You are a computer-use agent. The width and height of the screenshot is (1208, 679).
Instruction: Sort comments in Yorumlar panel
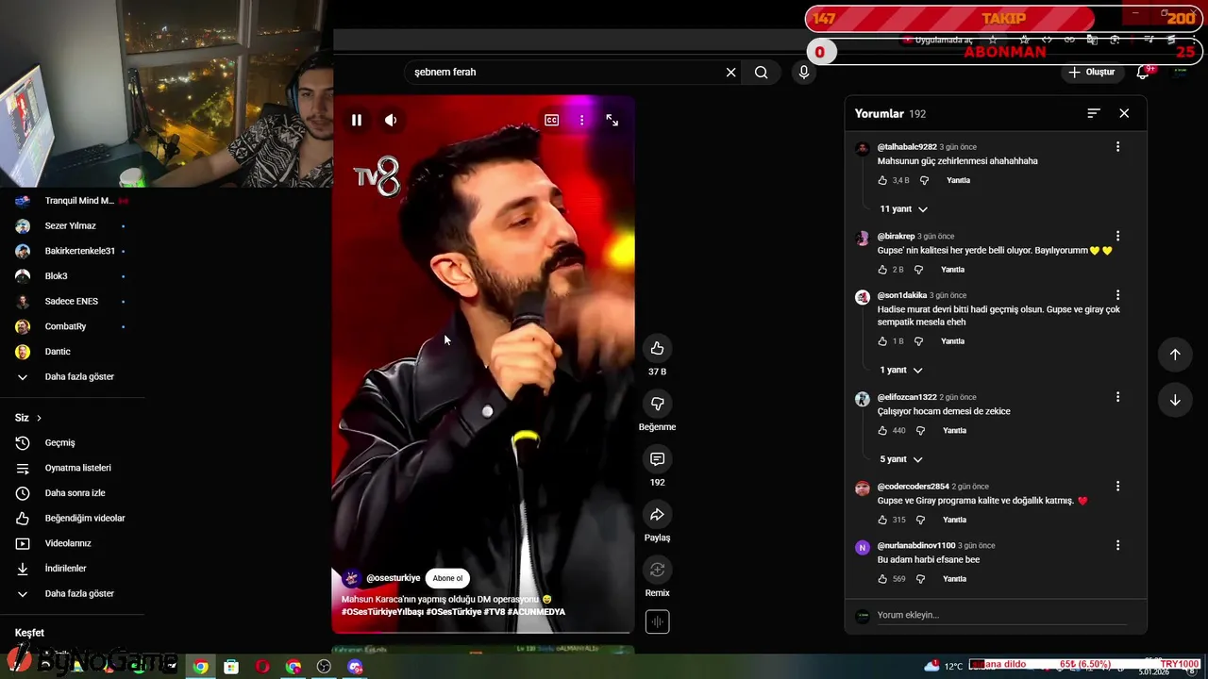coord(1094,113)
